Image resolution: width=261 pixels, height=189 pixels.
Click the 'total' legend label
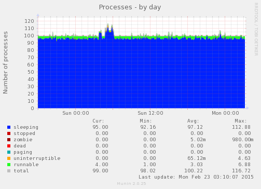click(x=21, y=171)
